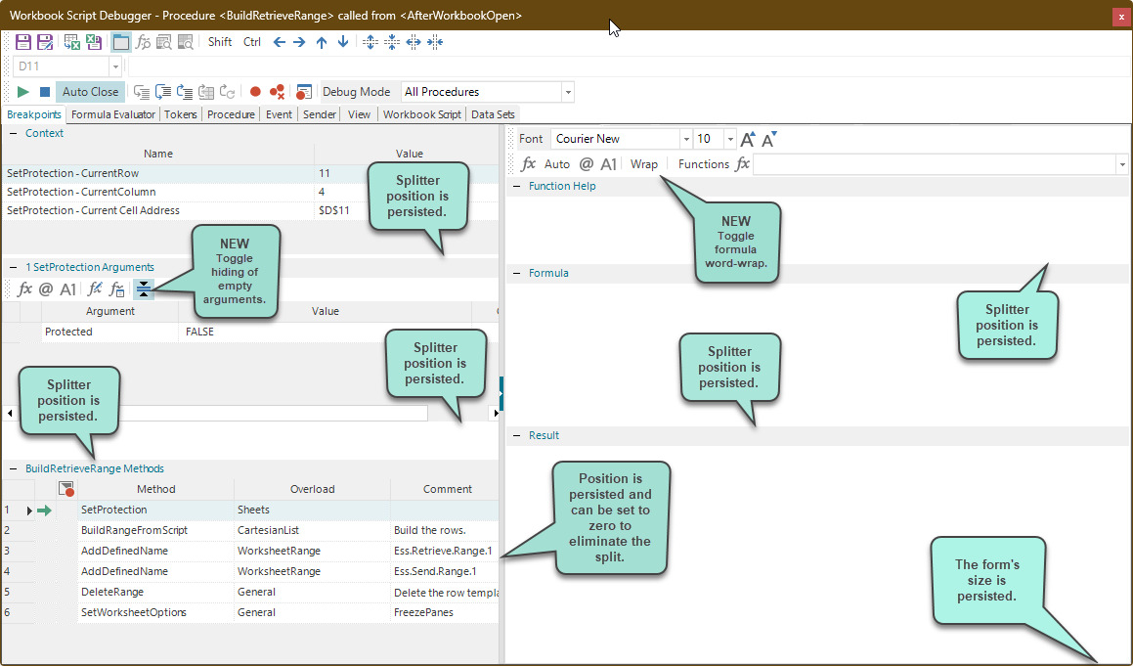Click the Save-with-pencil icon
Screen dimensions: 1133x666
click(45, 42)
